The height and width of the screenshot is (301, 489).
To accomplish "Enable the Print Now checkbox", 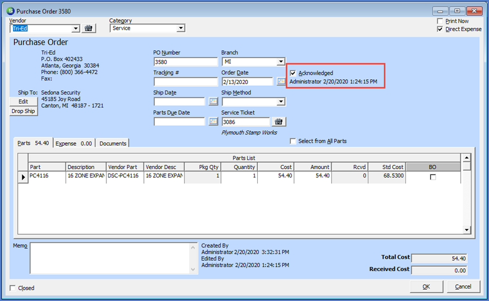I will 440,21.
